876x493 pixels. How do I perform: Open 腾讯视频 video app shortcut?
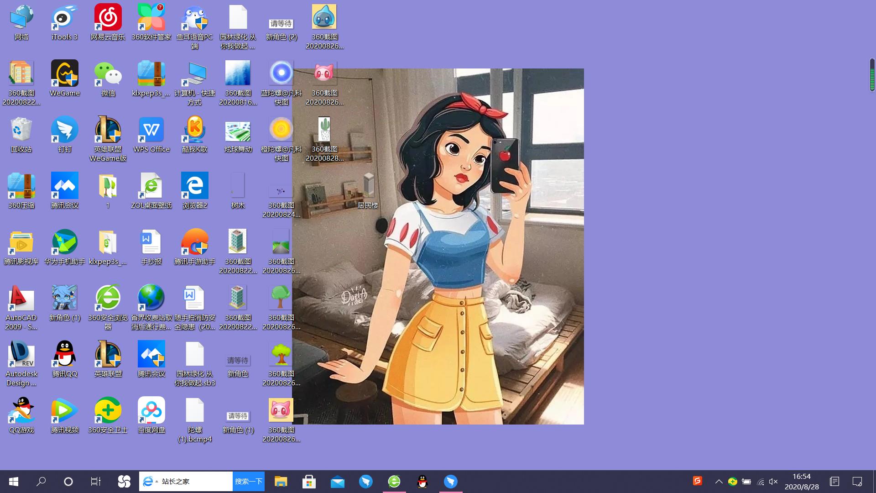pos(65,416)
